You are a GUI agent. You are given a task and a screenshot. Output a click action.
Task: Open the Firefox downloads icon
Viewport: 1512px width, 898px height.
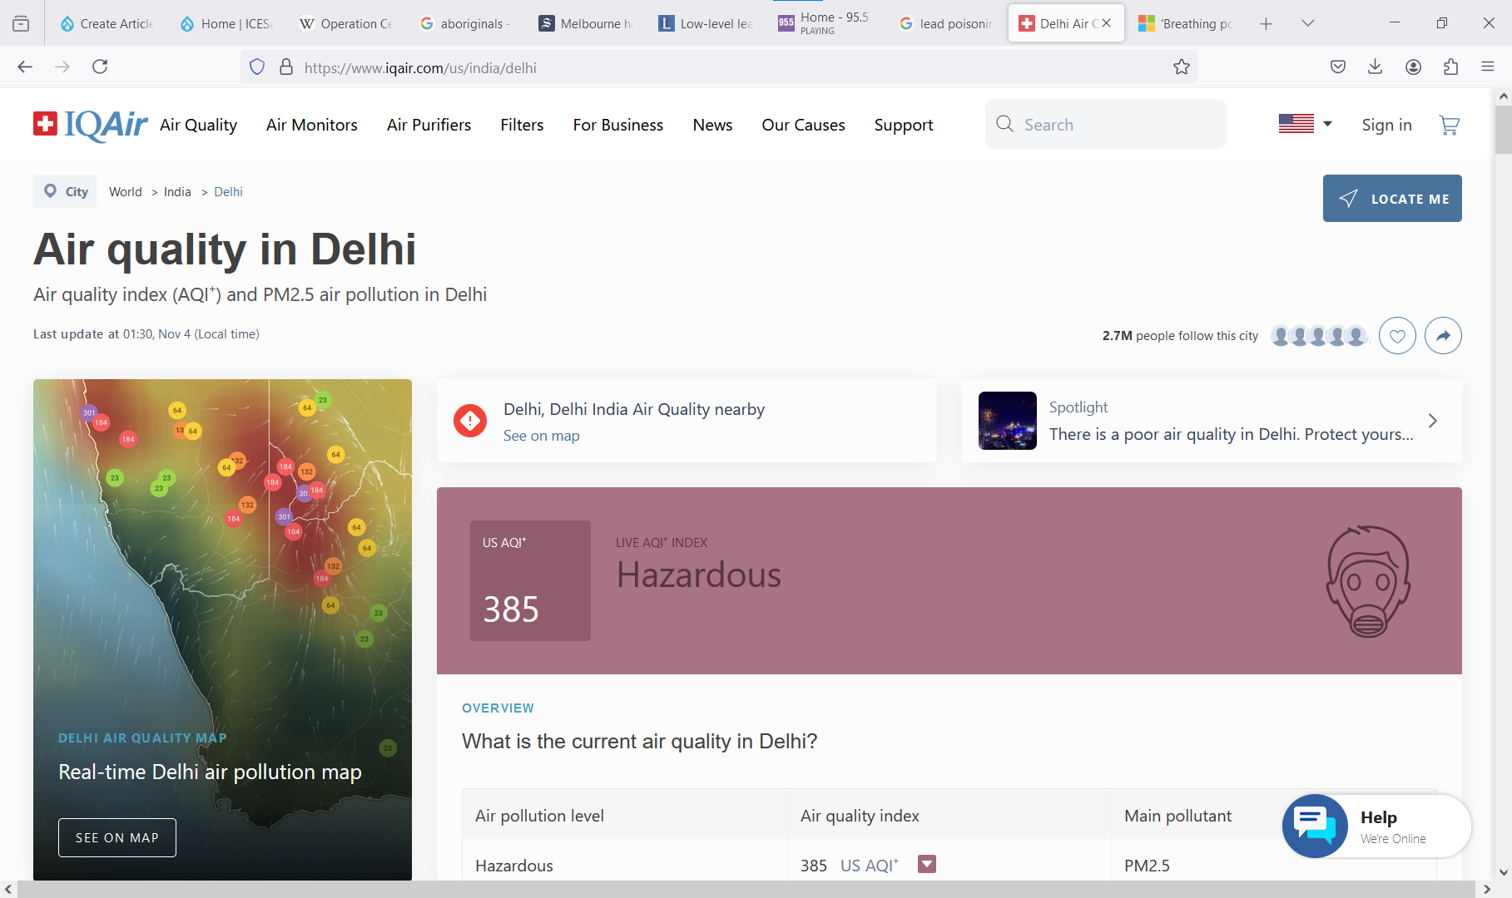click(1375, 67)
